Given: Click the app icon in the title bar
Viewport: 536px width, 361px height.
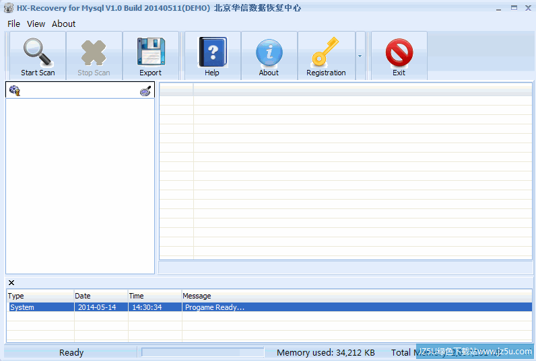Looking at the screenshot, I should coord(9,8).
